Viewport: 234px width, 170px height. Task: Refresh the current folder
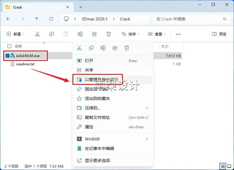pyautogui.click(x=51, y=19)
